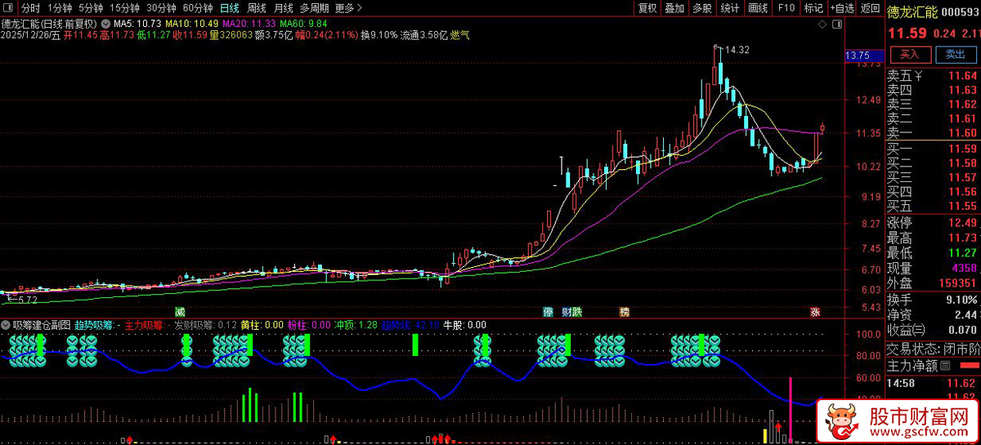Image resolution: width=981 pixels, height=445 pixels.
Task: Toggle 复权 price adjustment
Action: click(x=647, y=8)
